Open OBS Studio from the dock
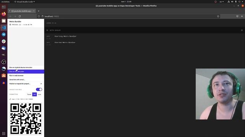Image resolution: width=245 pixels, height=137 pixels. point(3,62)
